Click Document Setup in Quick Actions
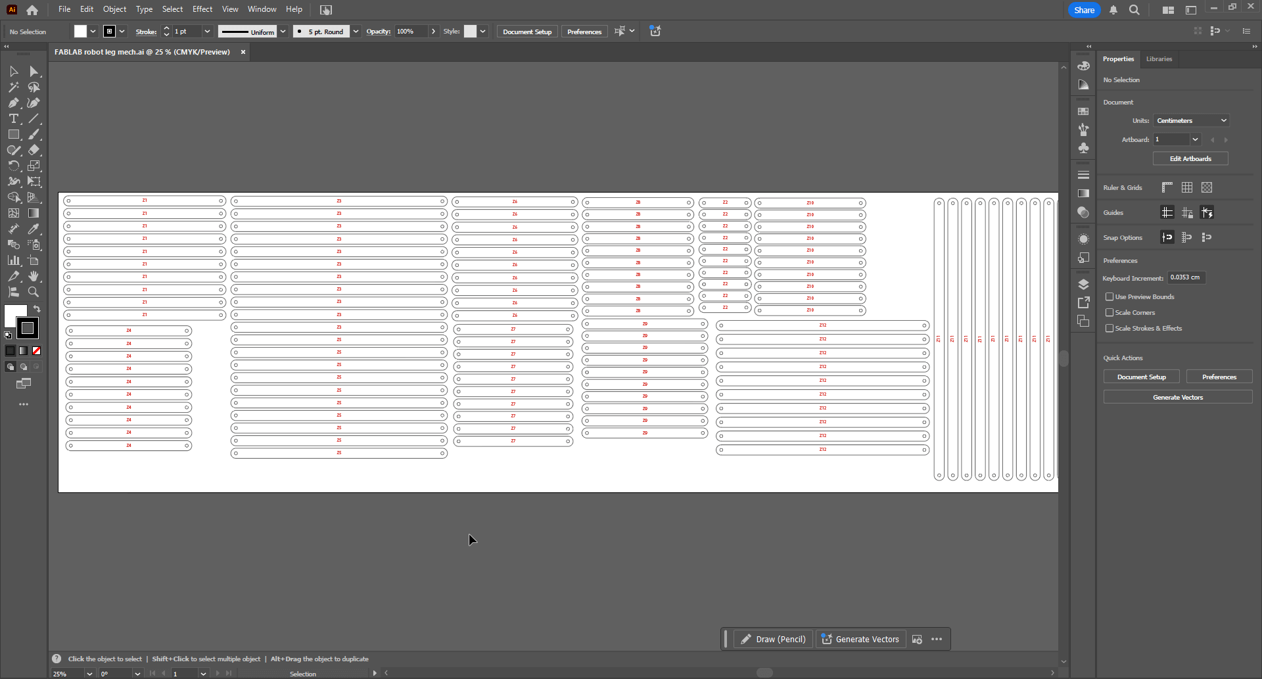 (1141, 377)
